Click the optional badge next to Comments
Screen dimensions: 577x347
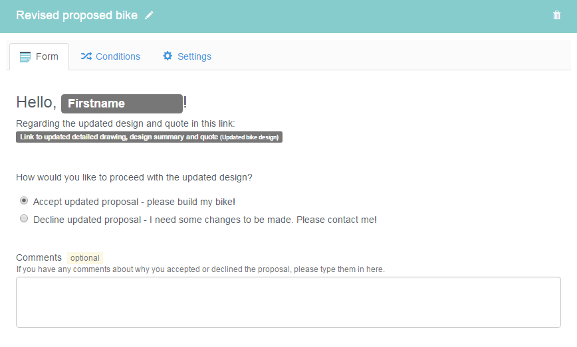pos(84,258)
